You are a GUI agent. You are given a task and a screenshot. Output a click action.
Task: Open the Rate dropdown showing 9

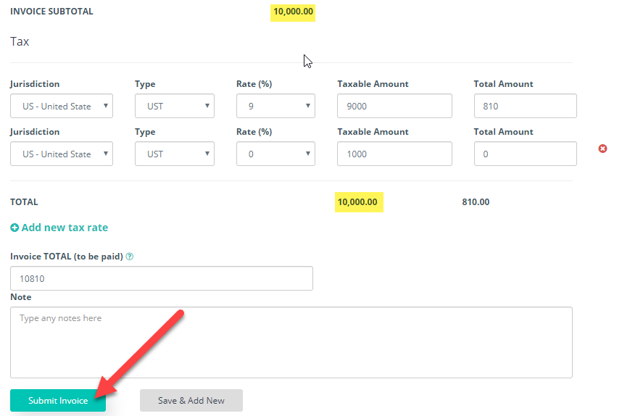(x=275, y=106)
